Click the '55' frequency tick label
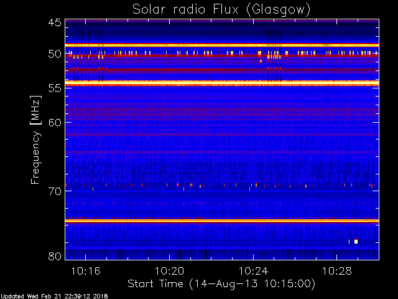 pos(55,88)
